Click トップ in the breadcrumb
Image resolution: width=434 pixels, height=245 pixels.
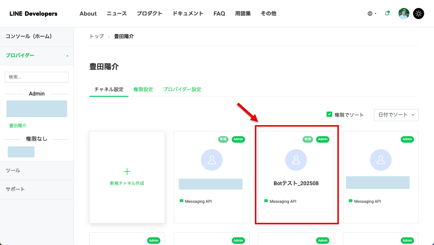click(x=97, y=36)
